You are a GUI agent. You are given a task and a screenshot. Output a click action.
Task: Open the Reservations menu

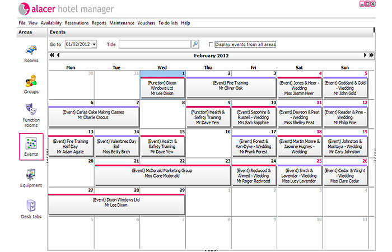point(76,23)
